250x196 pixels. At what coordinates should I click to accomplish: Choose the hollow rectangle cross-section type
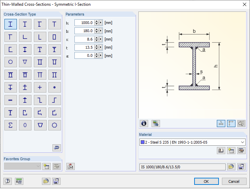point(54,37)
